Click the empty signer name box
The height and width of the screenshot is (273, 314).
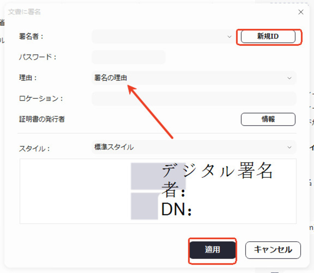pos(157,37)
